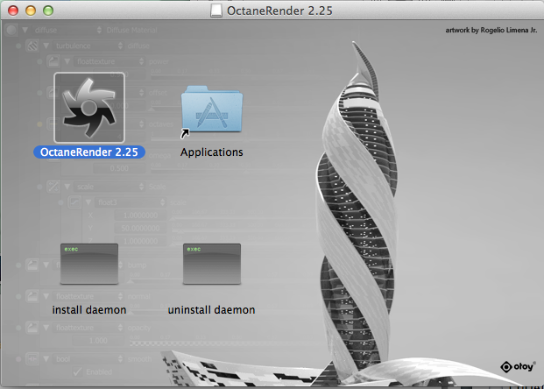Click the "install daemon" file name label
544x389 pixels.
tap(89, 309)
